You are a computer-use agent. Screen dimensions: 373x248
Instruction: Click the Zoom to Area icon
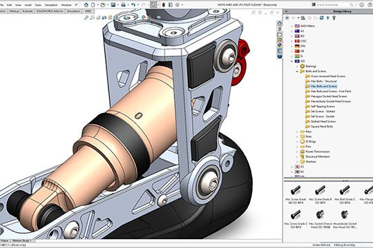point(92,17)
